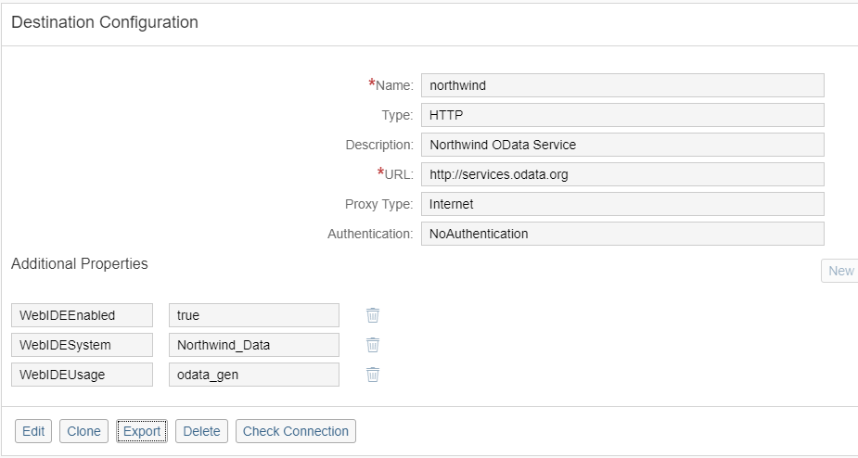The image size is (858, 458).
Task: Click the WebIDESystem property key field
Action: [x=82, y=345]
